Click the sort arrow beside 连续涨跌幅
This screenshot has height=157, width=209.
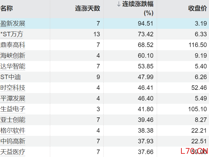(x=119, y=4)
